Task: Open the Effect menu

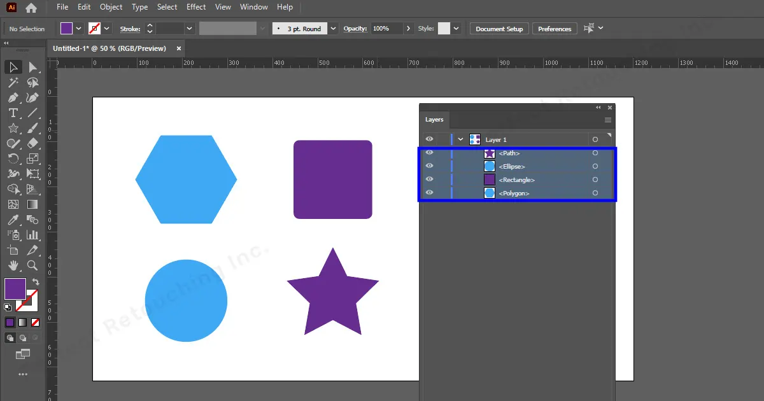Action: (x=196, y=7)
